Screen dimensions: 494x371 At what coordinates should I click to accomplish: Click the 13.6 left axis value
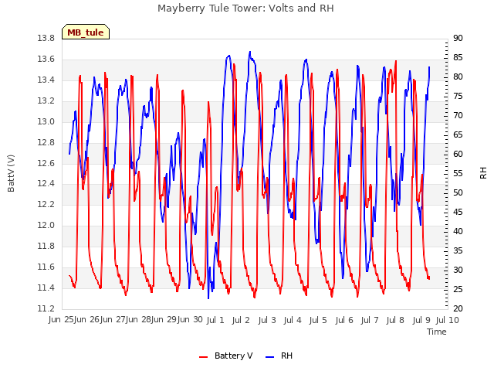pyautogui.click(x=46, y=59)
